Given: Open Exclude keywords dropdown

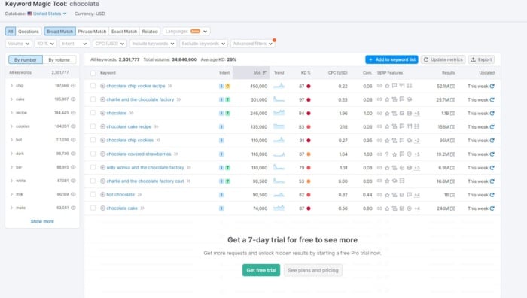Looking at the screenshot, I should pos(204,44).
